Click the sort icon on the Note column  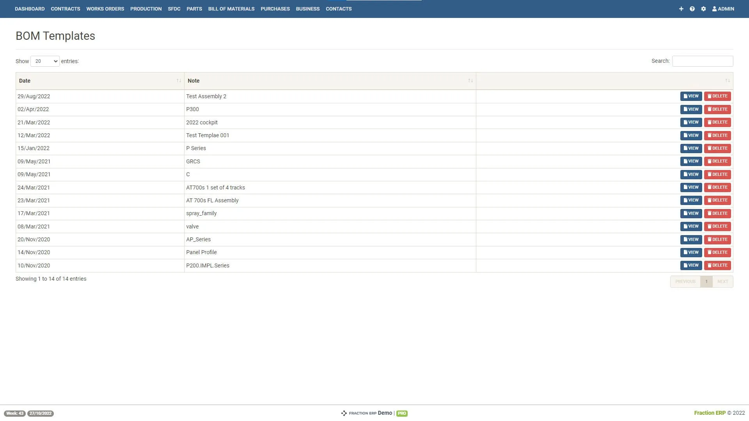[470, 81]
